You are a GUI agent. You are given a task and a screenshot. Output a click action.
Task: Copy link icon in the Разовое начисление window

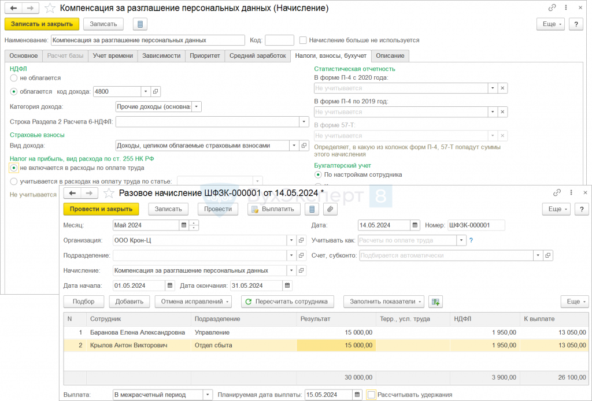click(x=557, y=192)
